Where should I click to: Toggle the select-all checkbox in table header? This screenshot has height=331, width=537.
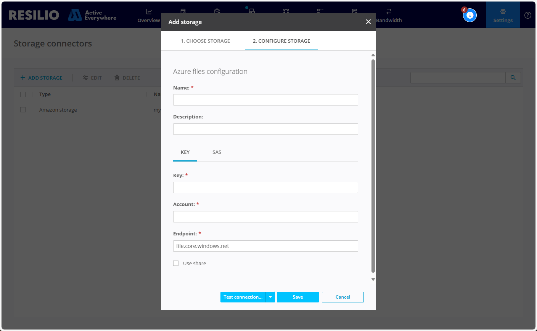(x=23, y=94)
